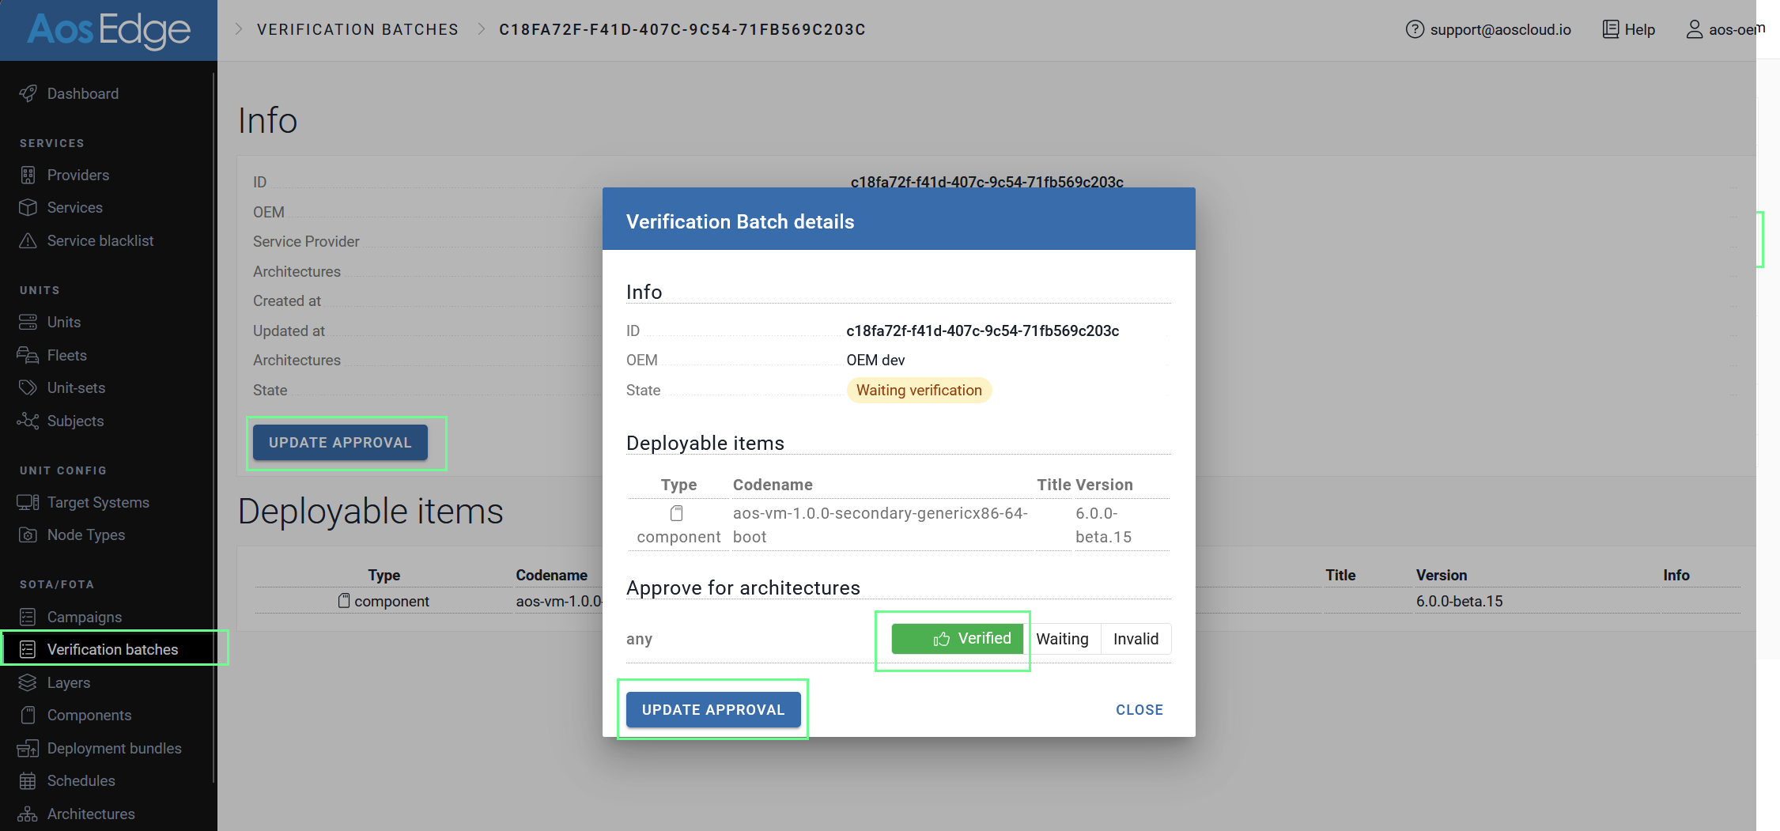Set architecture approval to Verified
Image resolution: width=1780 pixels, height=831 pixels.
click(x=957, y=639)
